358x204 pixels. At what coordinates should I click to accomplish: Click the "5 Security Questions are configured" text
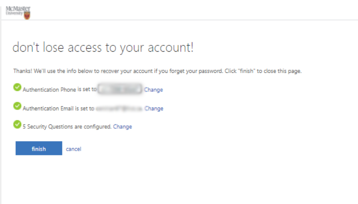click(67, 127)
